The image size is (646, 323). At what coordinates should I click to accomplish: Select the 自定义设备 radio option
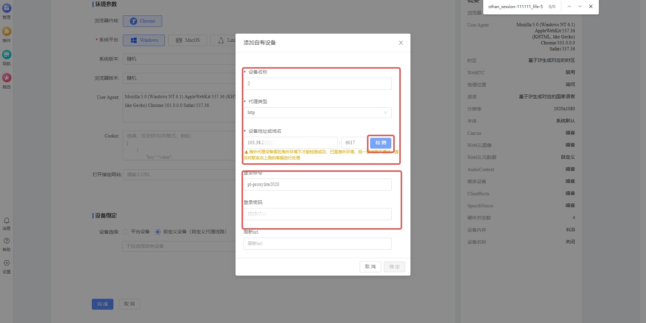pos(158,232)
